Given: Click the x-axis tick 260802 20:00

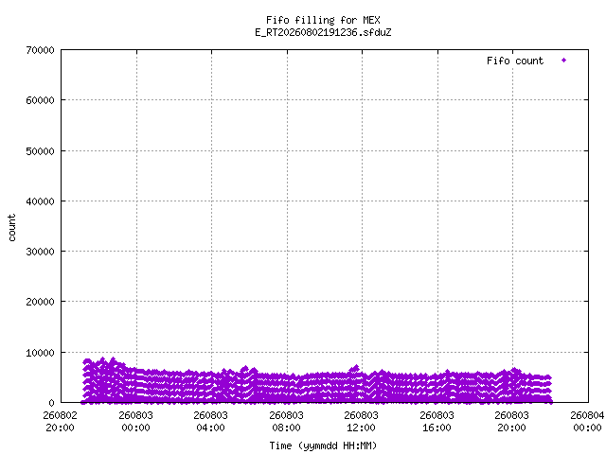Looking at the screenshot, I should (61, 422).
